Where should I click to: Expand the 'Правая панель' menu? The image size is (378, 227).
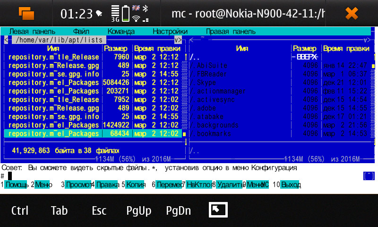(231, 32)
